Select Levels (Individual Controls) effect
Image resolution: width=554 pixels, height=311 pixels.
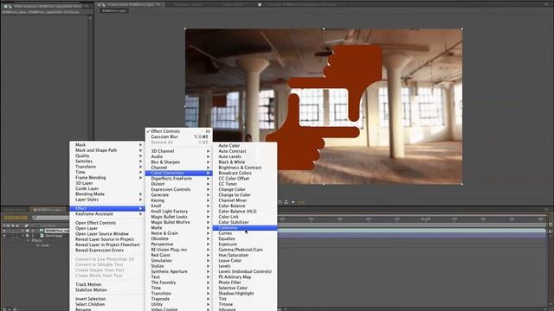pyautogui.click(x=245, y=271)
